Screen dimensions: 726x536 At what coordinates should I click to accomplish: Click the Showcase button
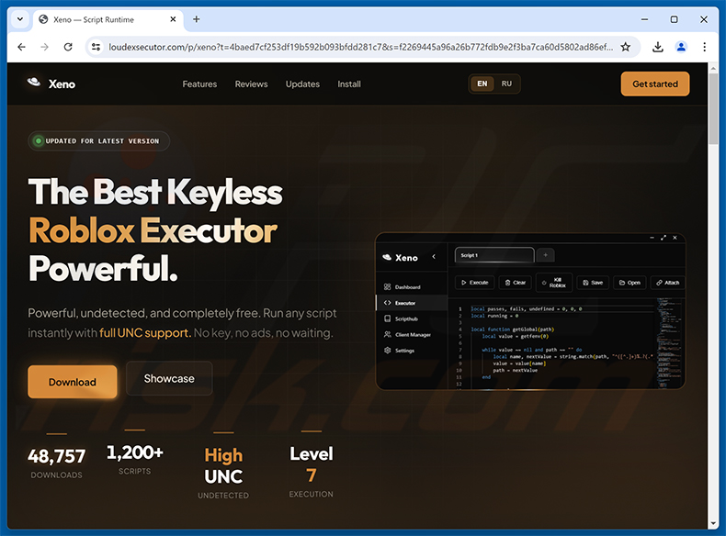point(169,378)
